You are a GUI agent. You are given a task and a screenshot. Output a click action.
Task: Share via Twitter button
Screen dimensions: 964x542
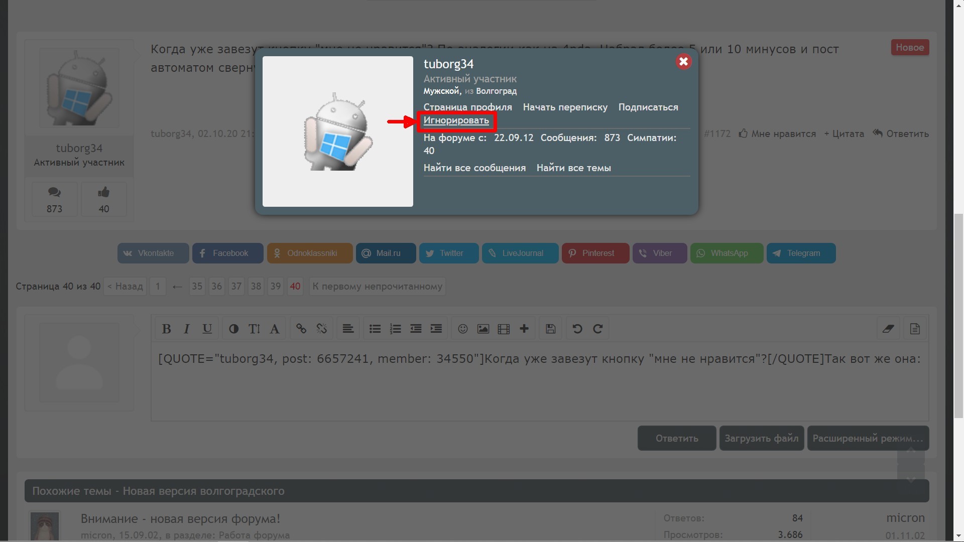tap(449, 253)
